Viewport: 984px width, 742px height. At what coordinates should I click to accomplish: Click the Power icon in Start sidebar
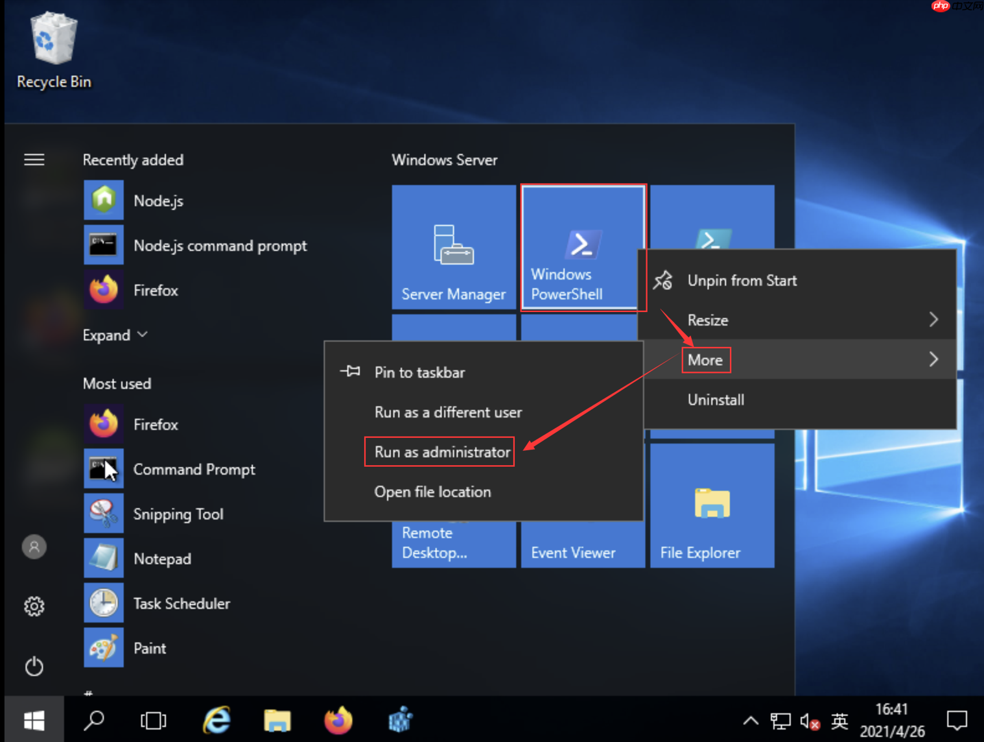[x=34, y=666]
